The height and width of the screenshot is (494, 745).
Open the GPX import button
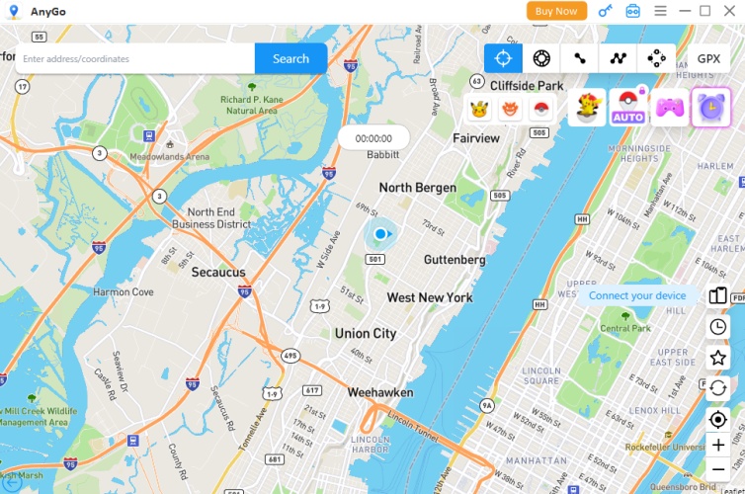(708, 58)
